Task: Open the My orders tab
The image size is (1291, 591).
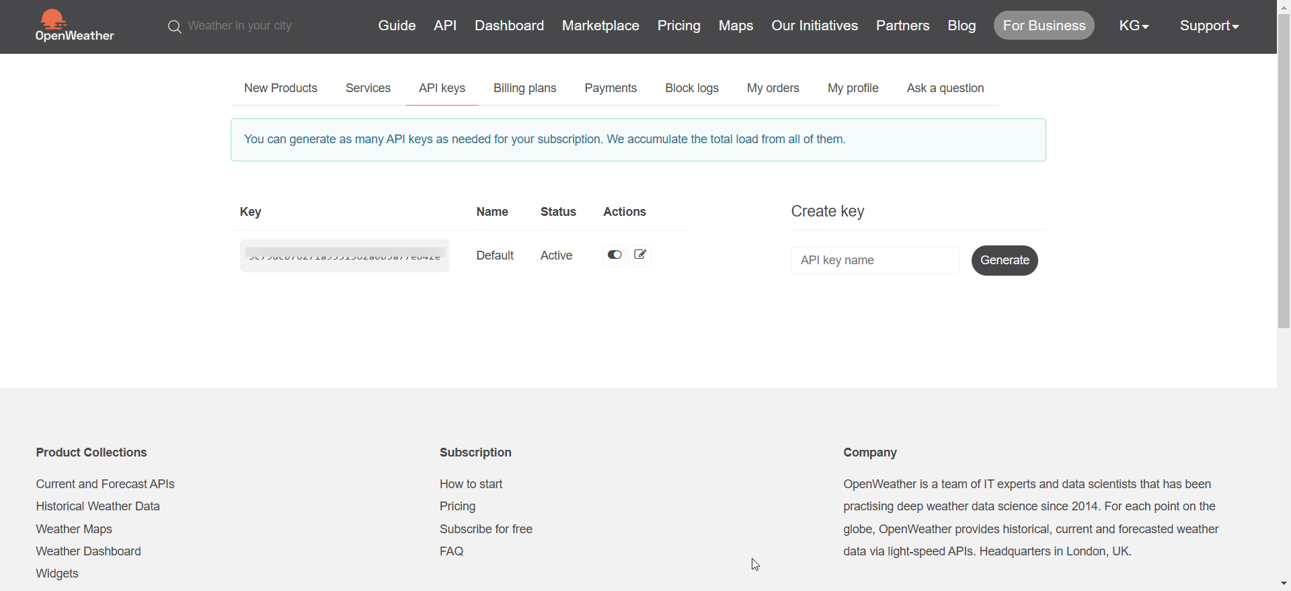Action: (x=773, y=88)
